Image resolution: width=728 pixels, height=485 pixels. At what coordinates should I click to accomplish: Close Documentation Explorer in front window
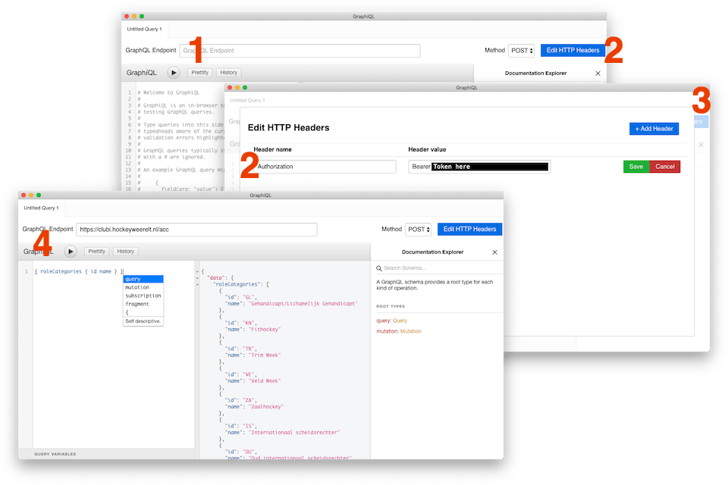[x=494, y=252]
